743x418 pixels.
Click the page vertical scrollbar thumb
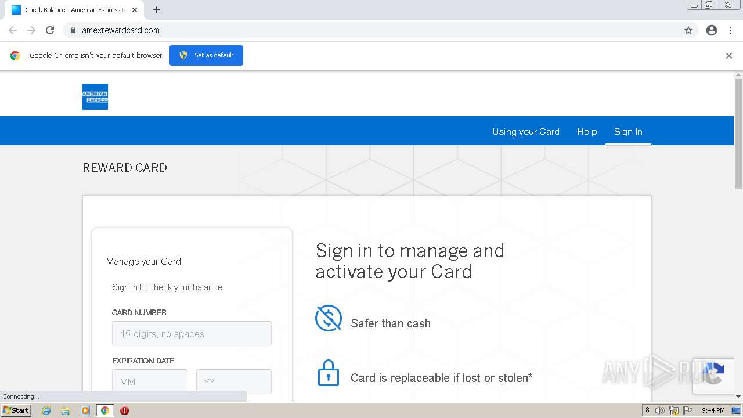tap(738, 134)
